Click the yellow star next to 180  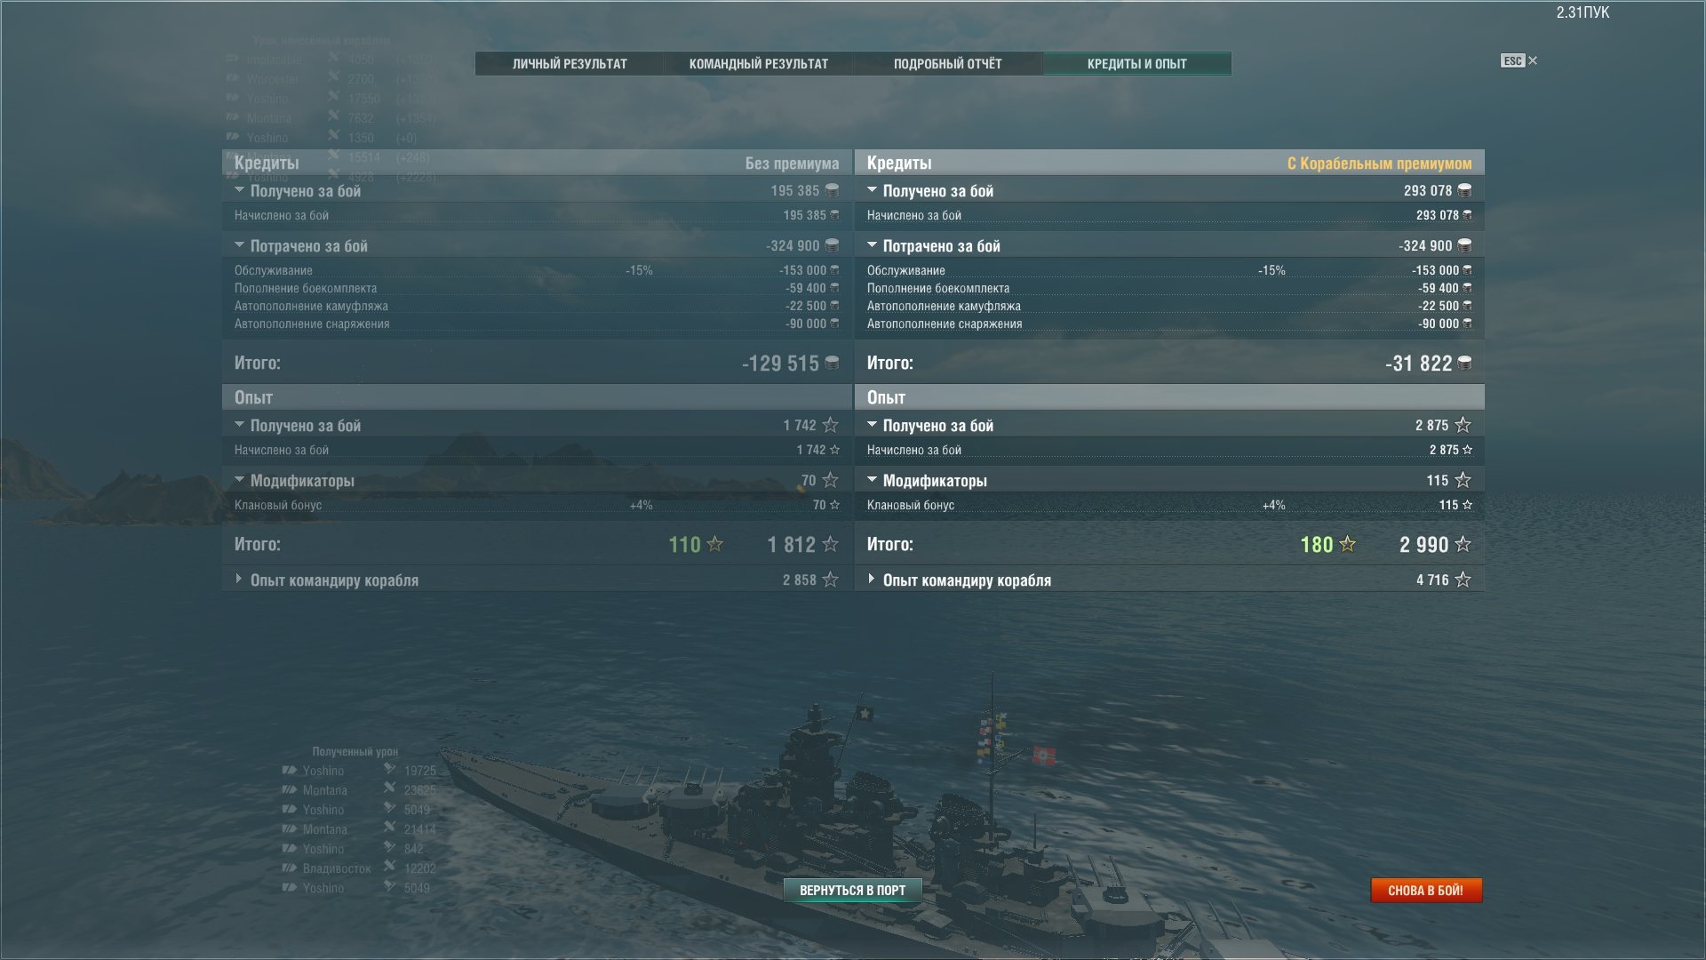[x=1347, y=544]
